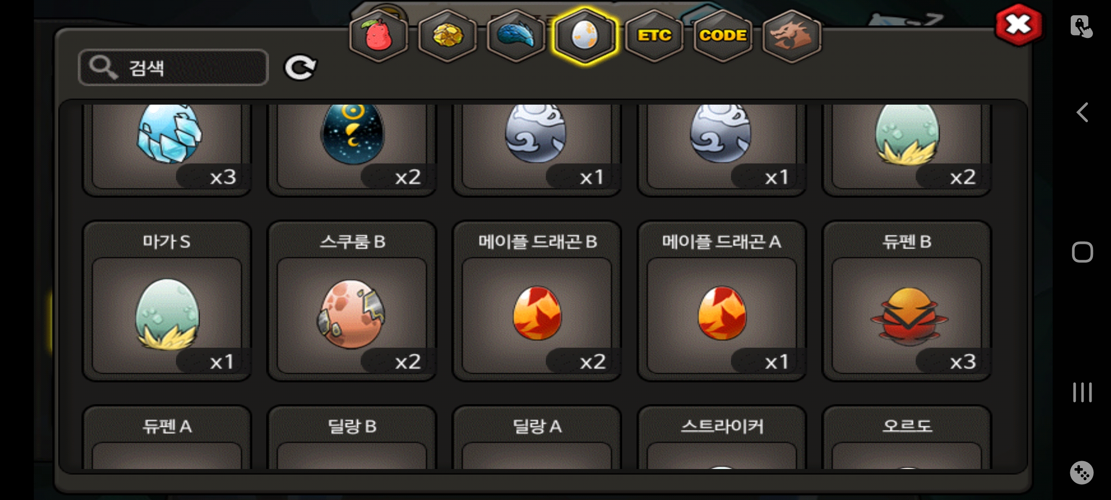This screenshot has height=500, width=1111.
Task: Click the 검색 search field
Action: (x=173, y=68)
